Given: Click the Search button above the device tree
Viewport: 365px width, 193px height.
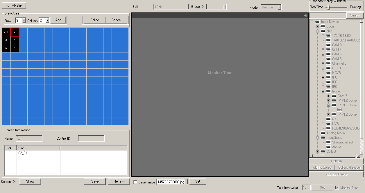Looking at the screenshot, I should (355, 15).
